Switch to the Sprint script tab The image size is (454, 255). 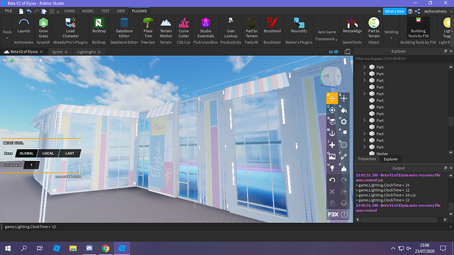57,52
